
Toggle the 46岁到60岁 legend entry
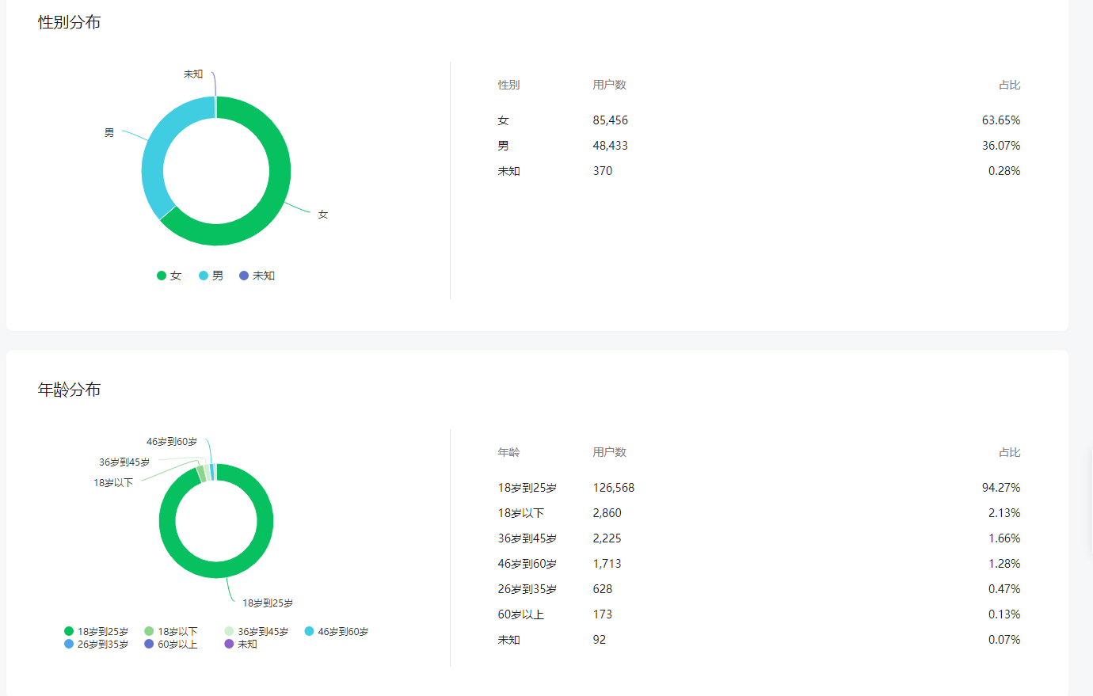coord(336,631)
